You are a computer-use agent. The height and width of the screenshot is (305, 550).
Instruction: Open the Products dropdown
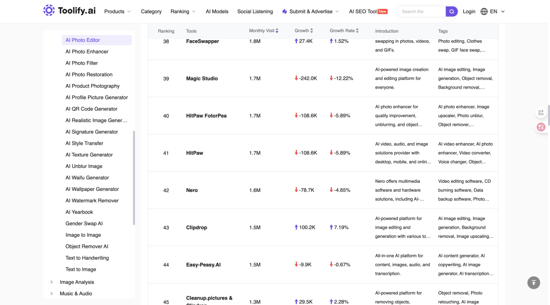click(118, 12)
